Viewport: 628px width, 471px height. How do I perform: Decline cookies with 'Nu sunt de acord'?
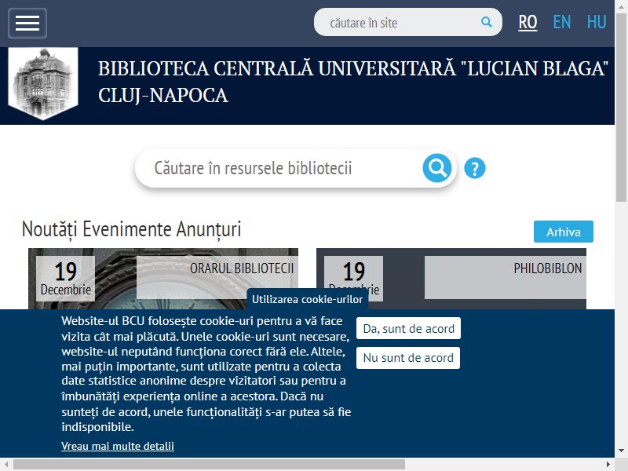point(408,358)
